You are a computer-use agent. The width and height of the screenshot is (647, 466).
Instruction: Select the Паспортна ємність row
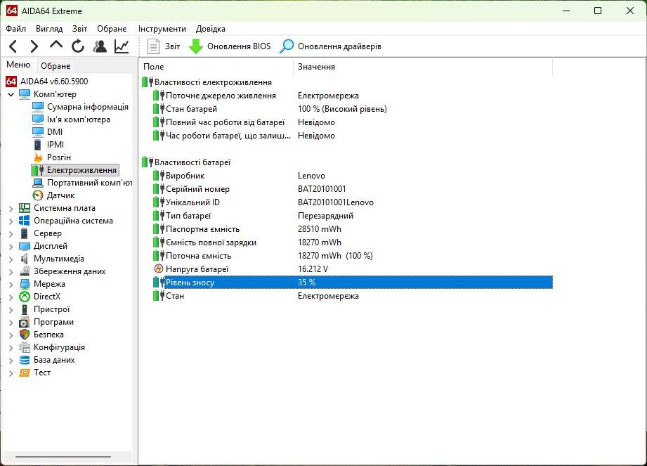pos(353,229)
